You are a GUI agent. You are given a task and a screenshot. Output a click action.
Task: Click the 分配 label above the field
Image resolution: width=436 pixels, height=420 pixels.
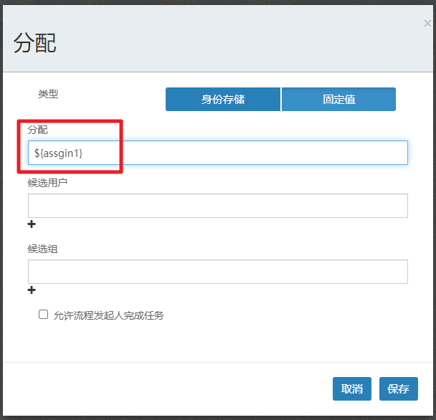(x=37, y=130)
